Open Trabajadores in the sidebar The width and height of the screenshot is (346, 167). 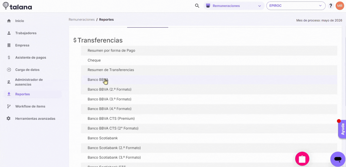tap(26, 33)
